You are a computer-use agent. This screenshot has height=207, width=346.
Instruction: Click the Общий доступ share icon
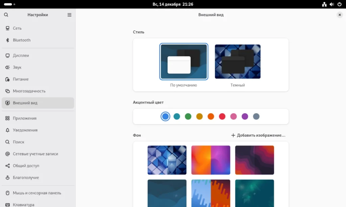click(x=7, y=166)
